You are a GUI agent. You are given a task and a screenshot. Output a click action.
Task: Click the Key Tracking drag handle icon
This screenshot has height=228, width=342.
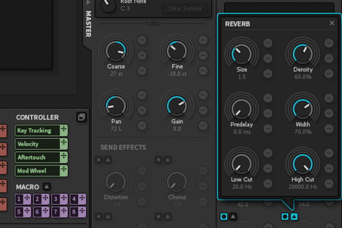pyautogui.click(x=64, y=129)
